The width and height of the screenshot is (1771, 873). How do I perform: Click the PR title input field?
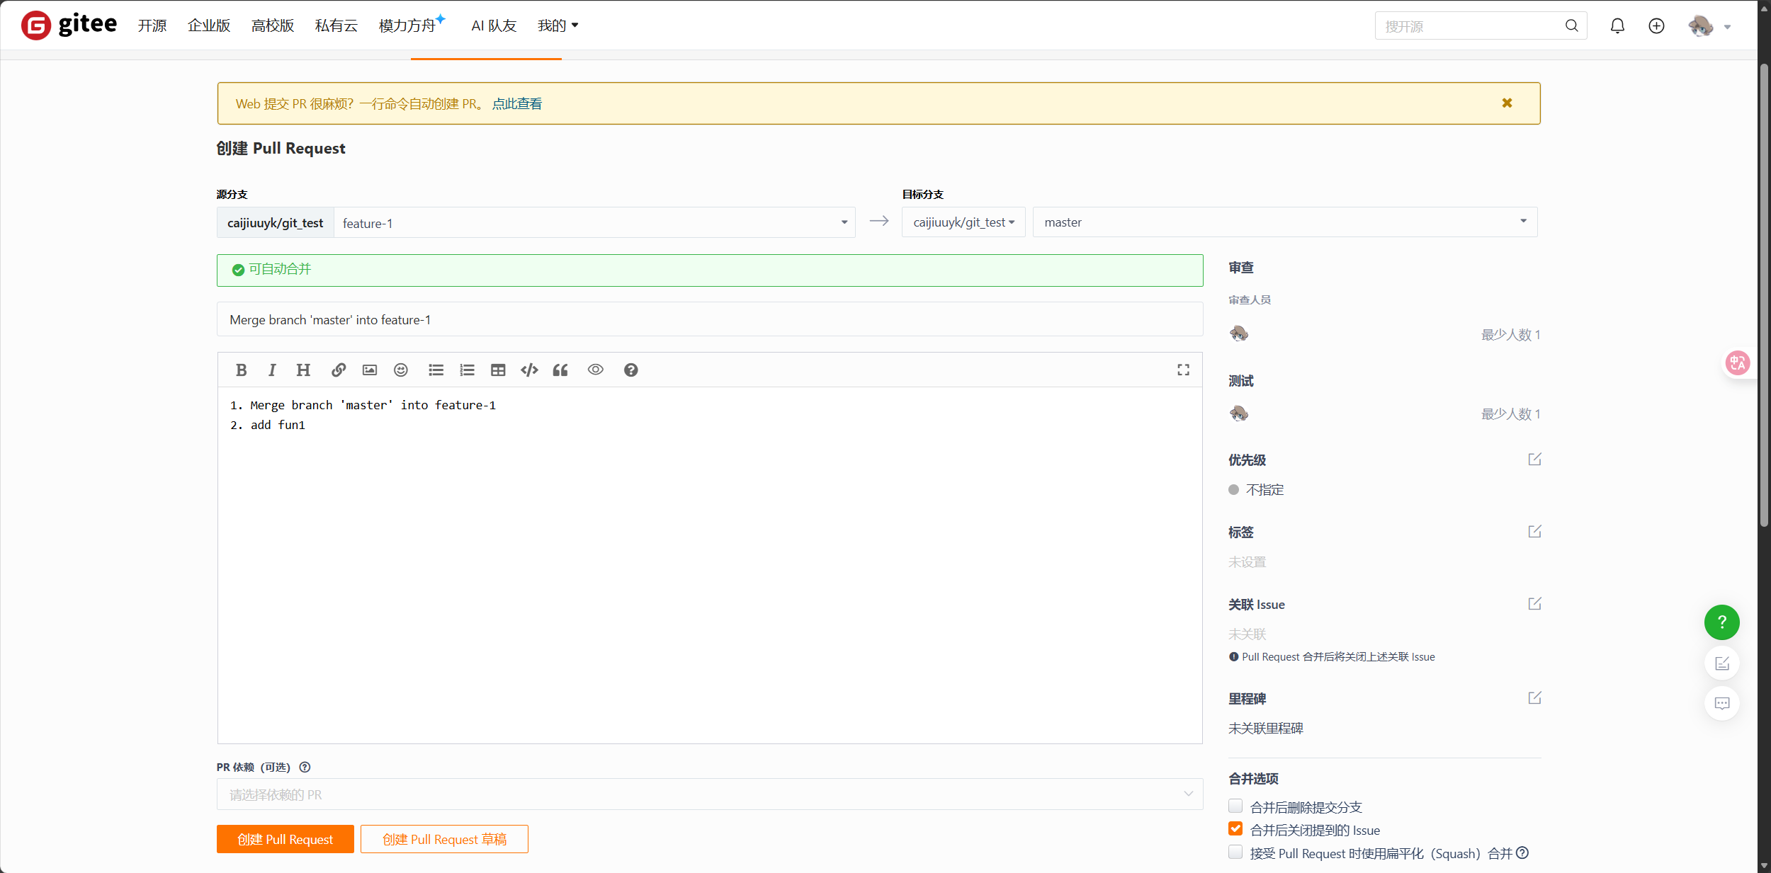709,320
